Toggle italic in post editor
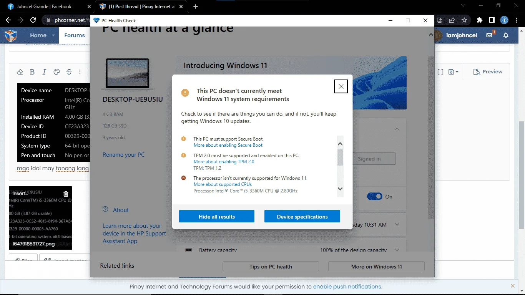The width and height of the screenshot is (525, 295). [44, 72]
